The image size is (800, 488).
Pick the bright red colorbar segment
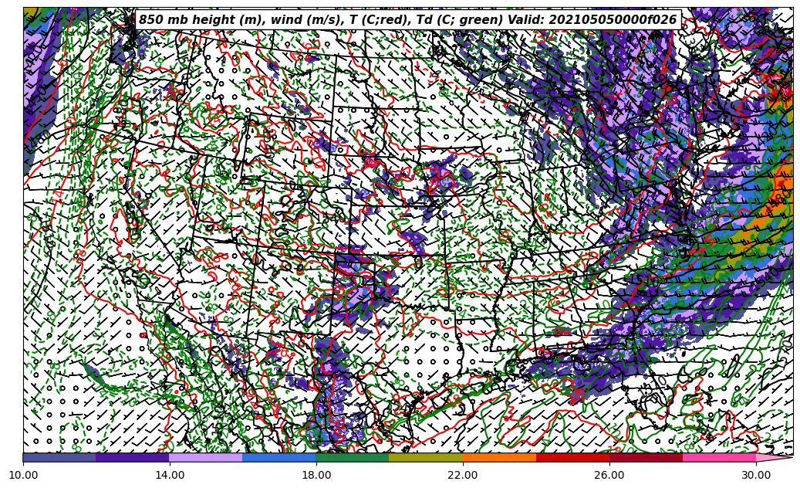tap(572, 457)
